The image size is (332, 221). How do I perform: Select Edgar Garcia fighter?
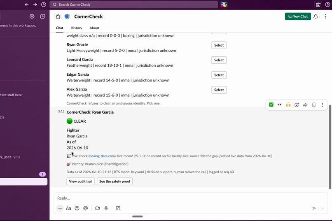[x=219, y=75]
